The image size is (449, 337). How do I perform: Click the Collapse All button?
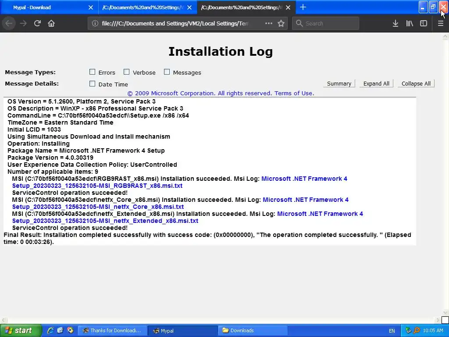click(416, 83)
